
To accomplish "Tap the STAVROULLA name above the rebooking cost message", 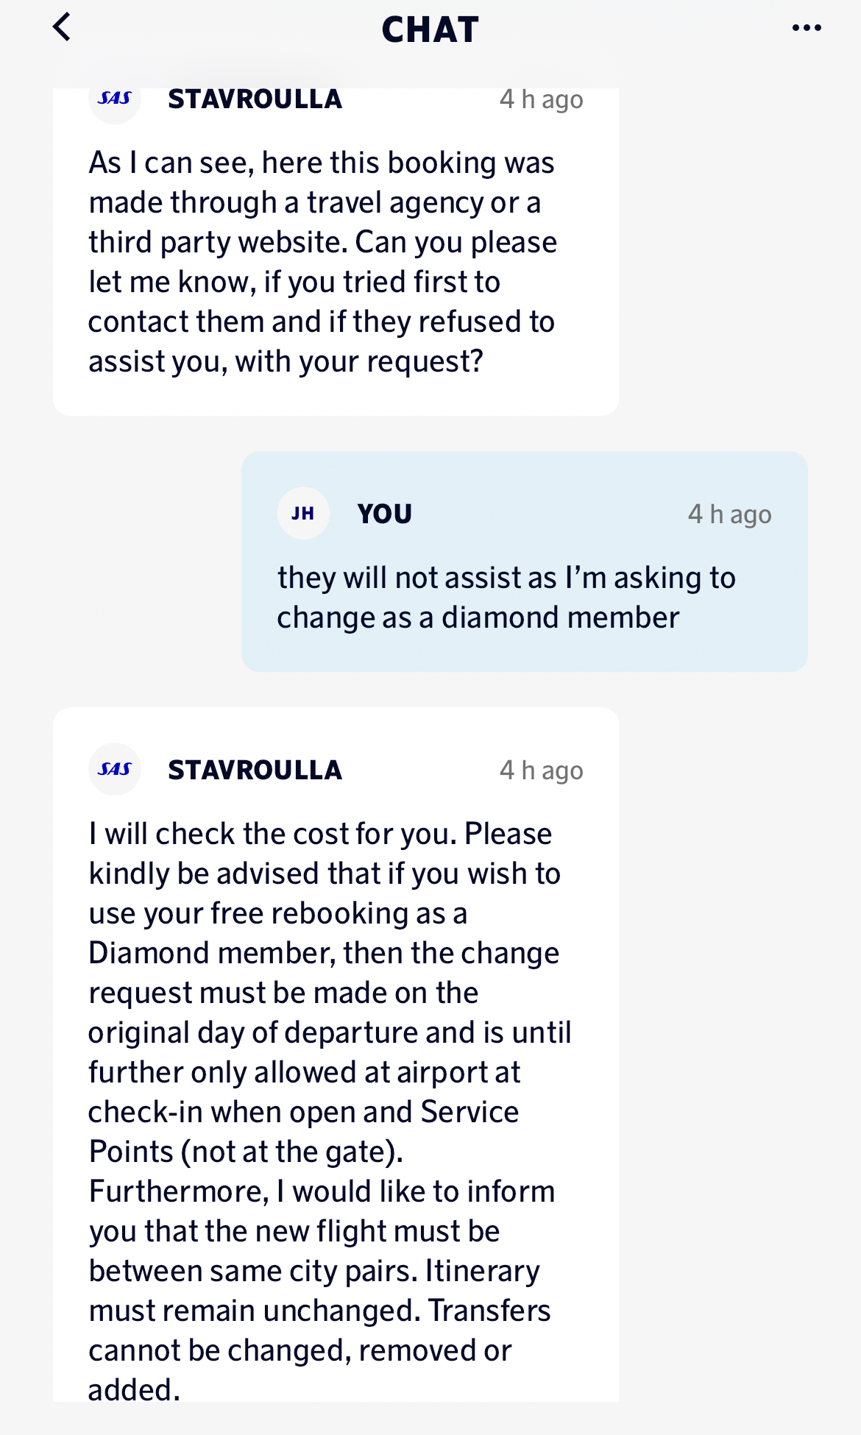I will point(255,770).
